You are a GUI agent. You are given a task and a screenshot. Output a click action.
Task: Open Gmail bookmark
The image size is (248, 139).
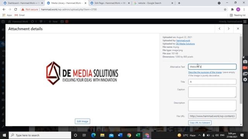[x=20, y=15]
